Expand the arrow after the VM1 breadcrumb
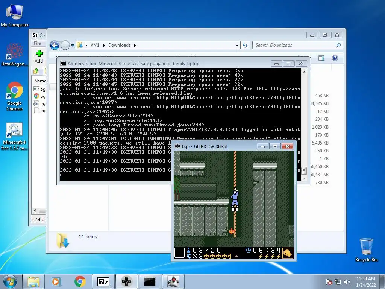This screenshot has width=385, height=289. pos(104,45)
